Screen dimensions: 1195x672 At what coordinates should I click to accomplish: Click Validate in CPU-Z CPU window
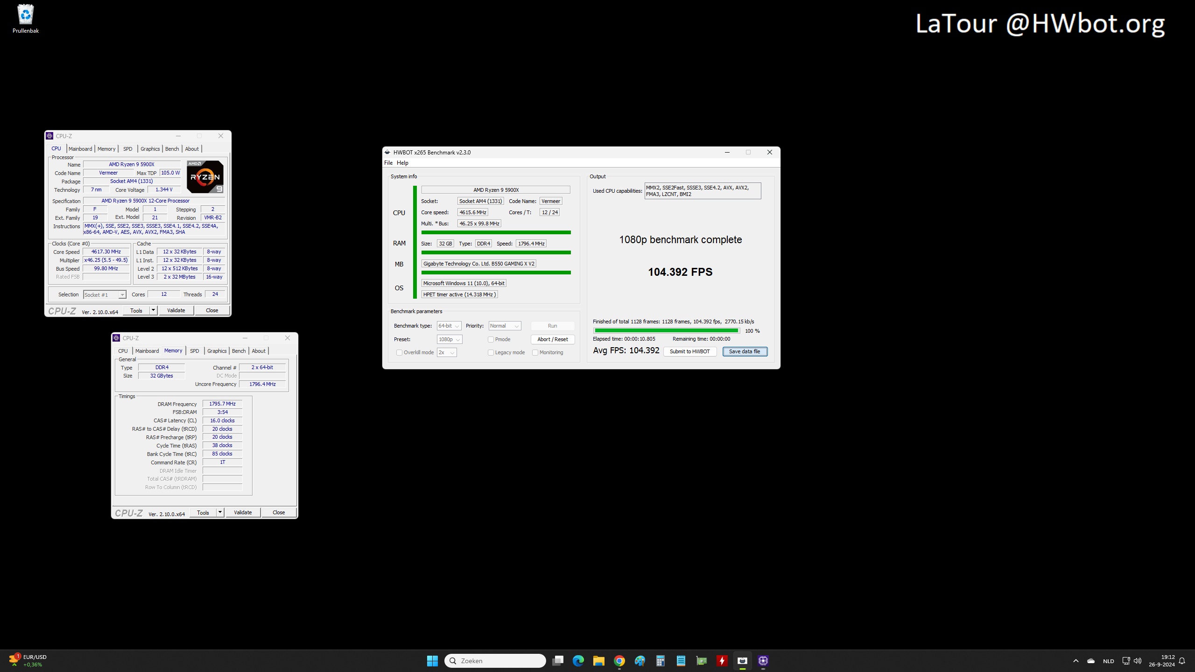click(176, 310)
